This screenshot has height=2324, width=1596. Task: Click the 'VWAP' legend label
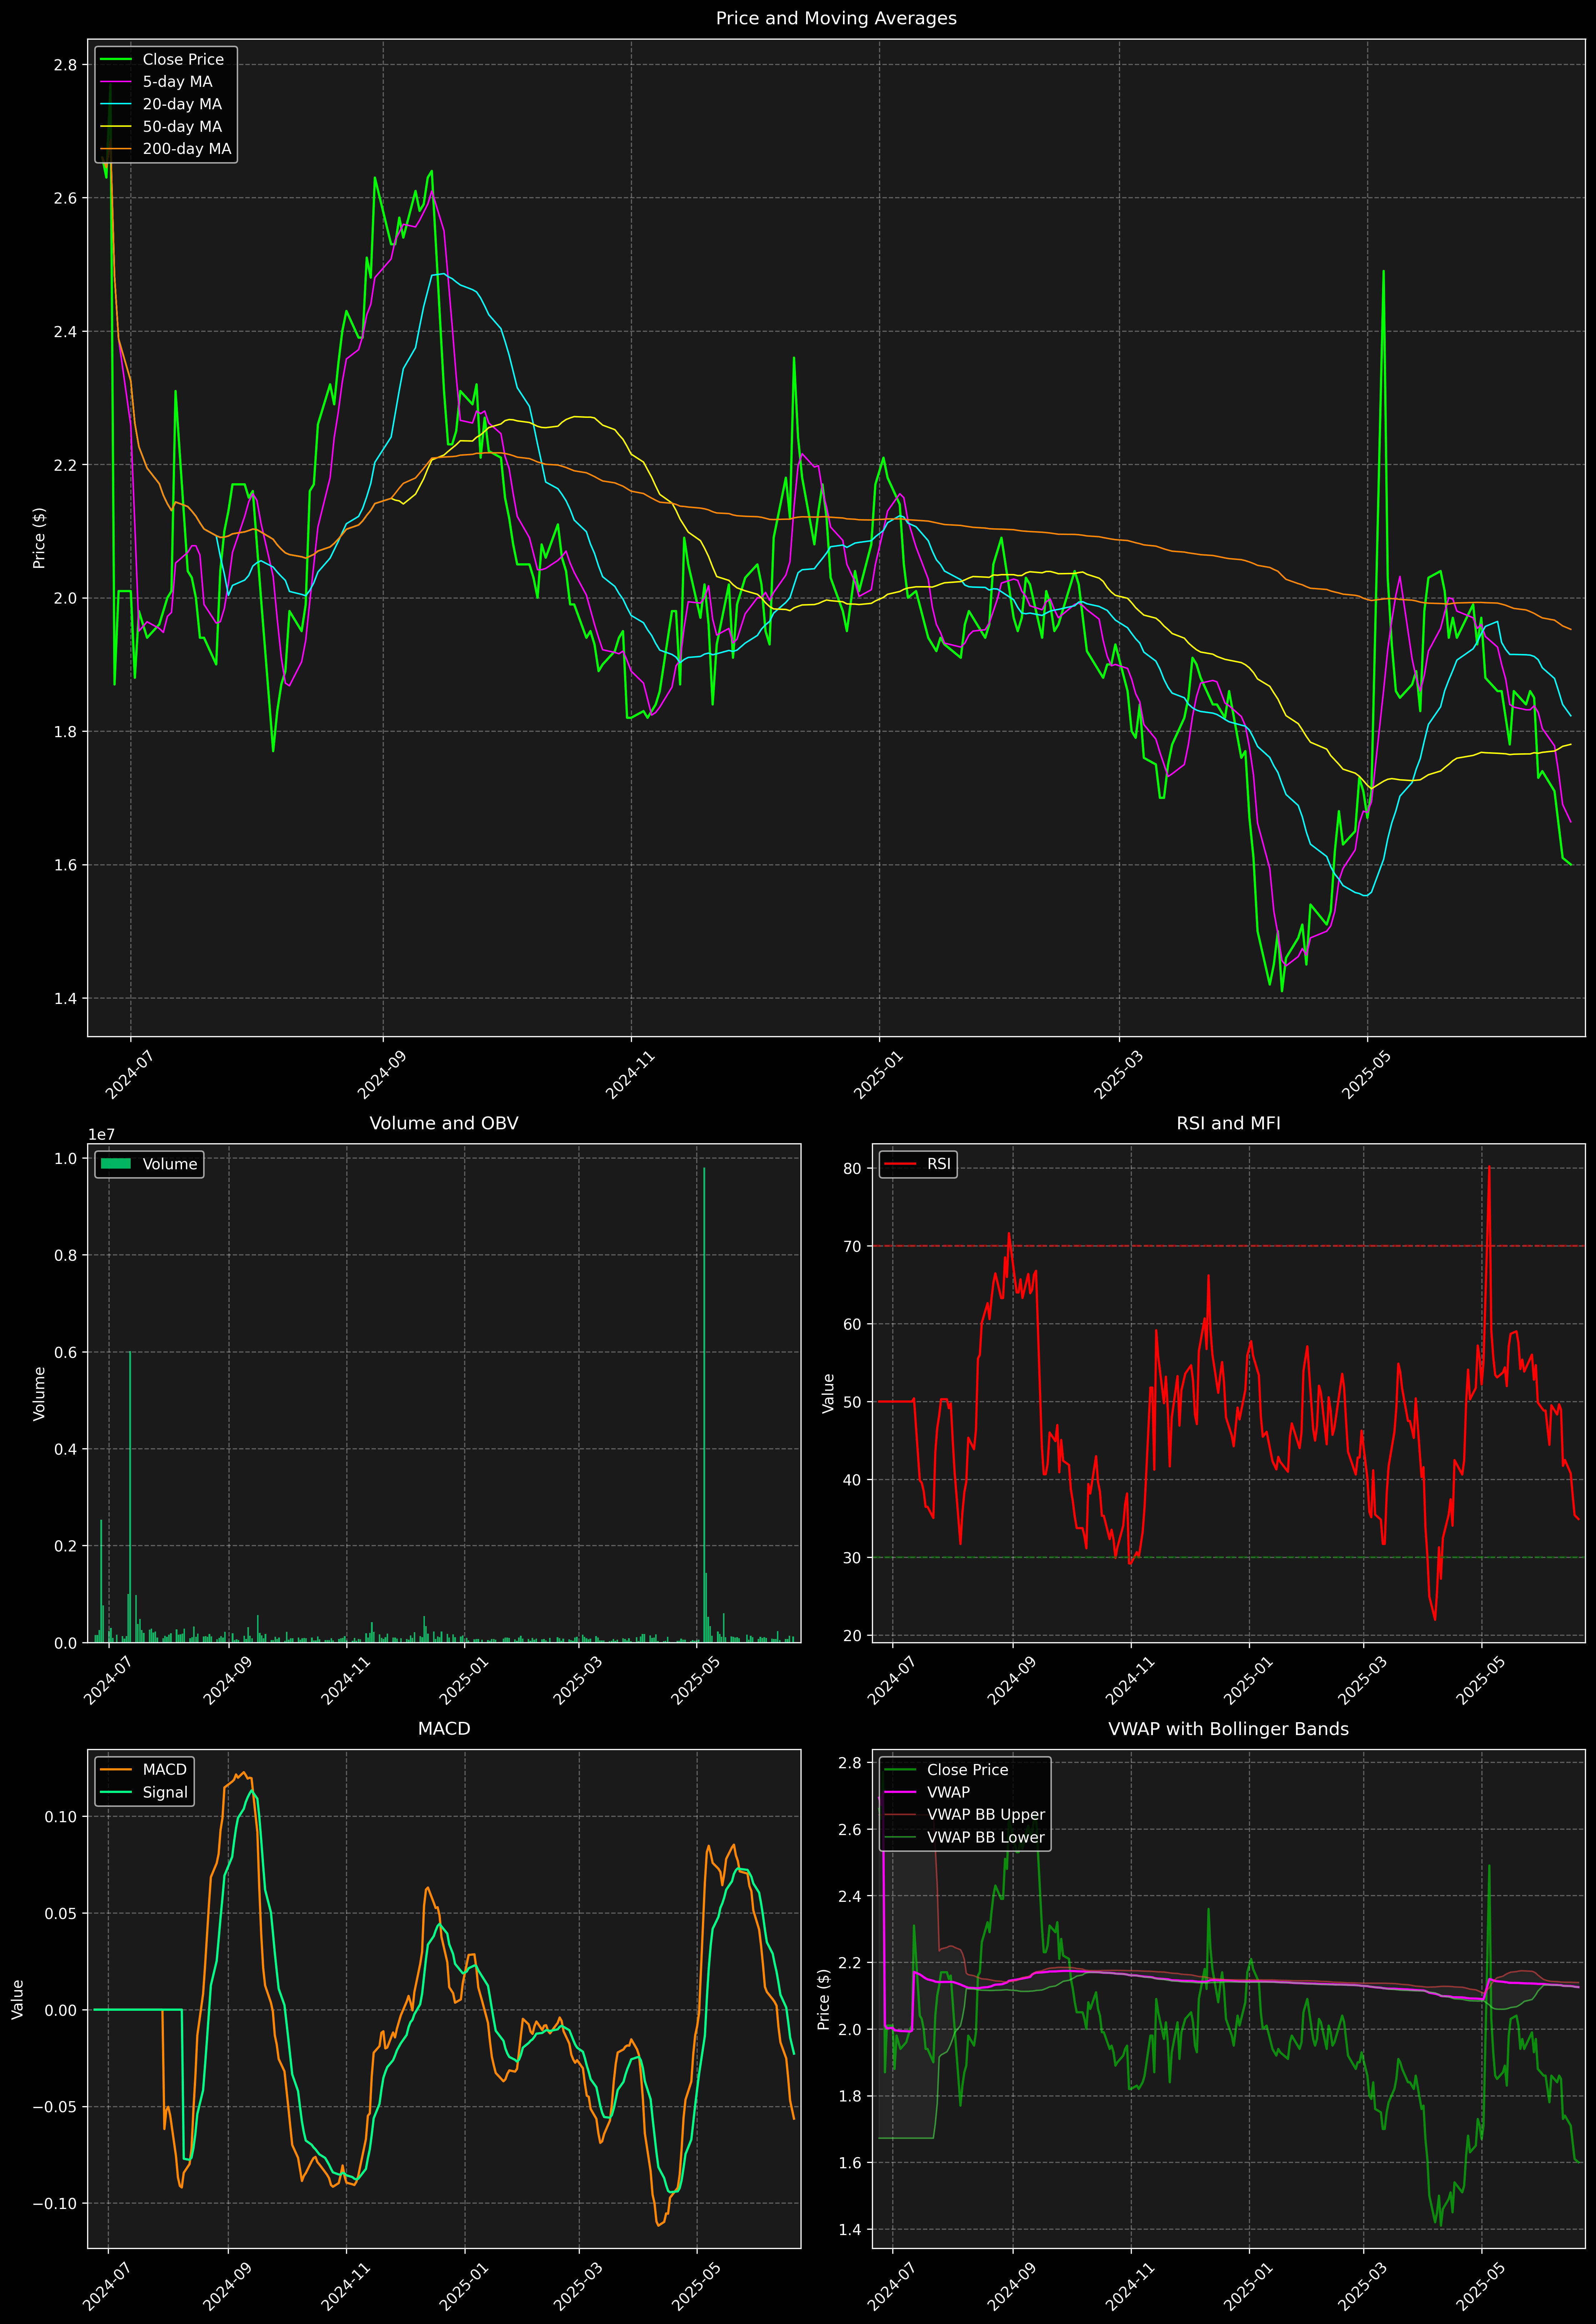(x=948, y=1792)
